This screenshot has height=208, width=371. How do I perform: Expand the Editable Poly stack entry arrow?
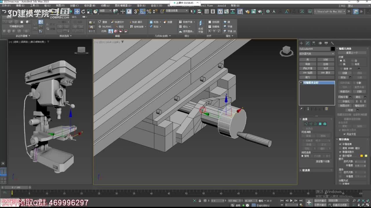(x=301, y=83)
